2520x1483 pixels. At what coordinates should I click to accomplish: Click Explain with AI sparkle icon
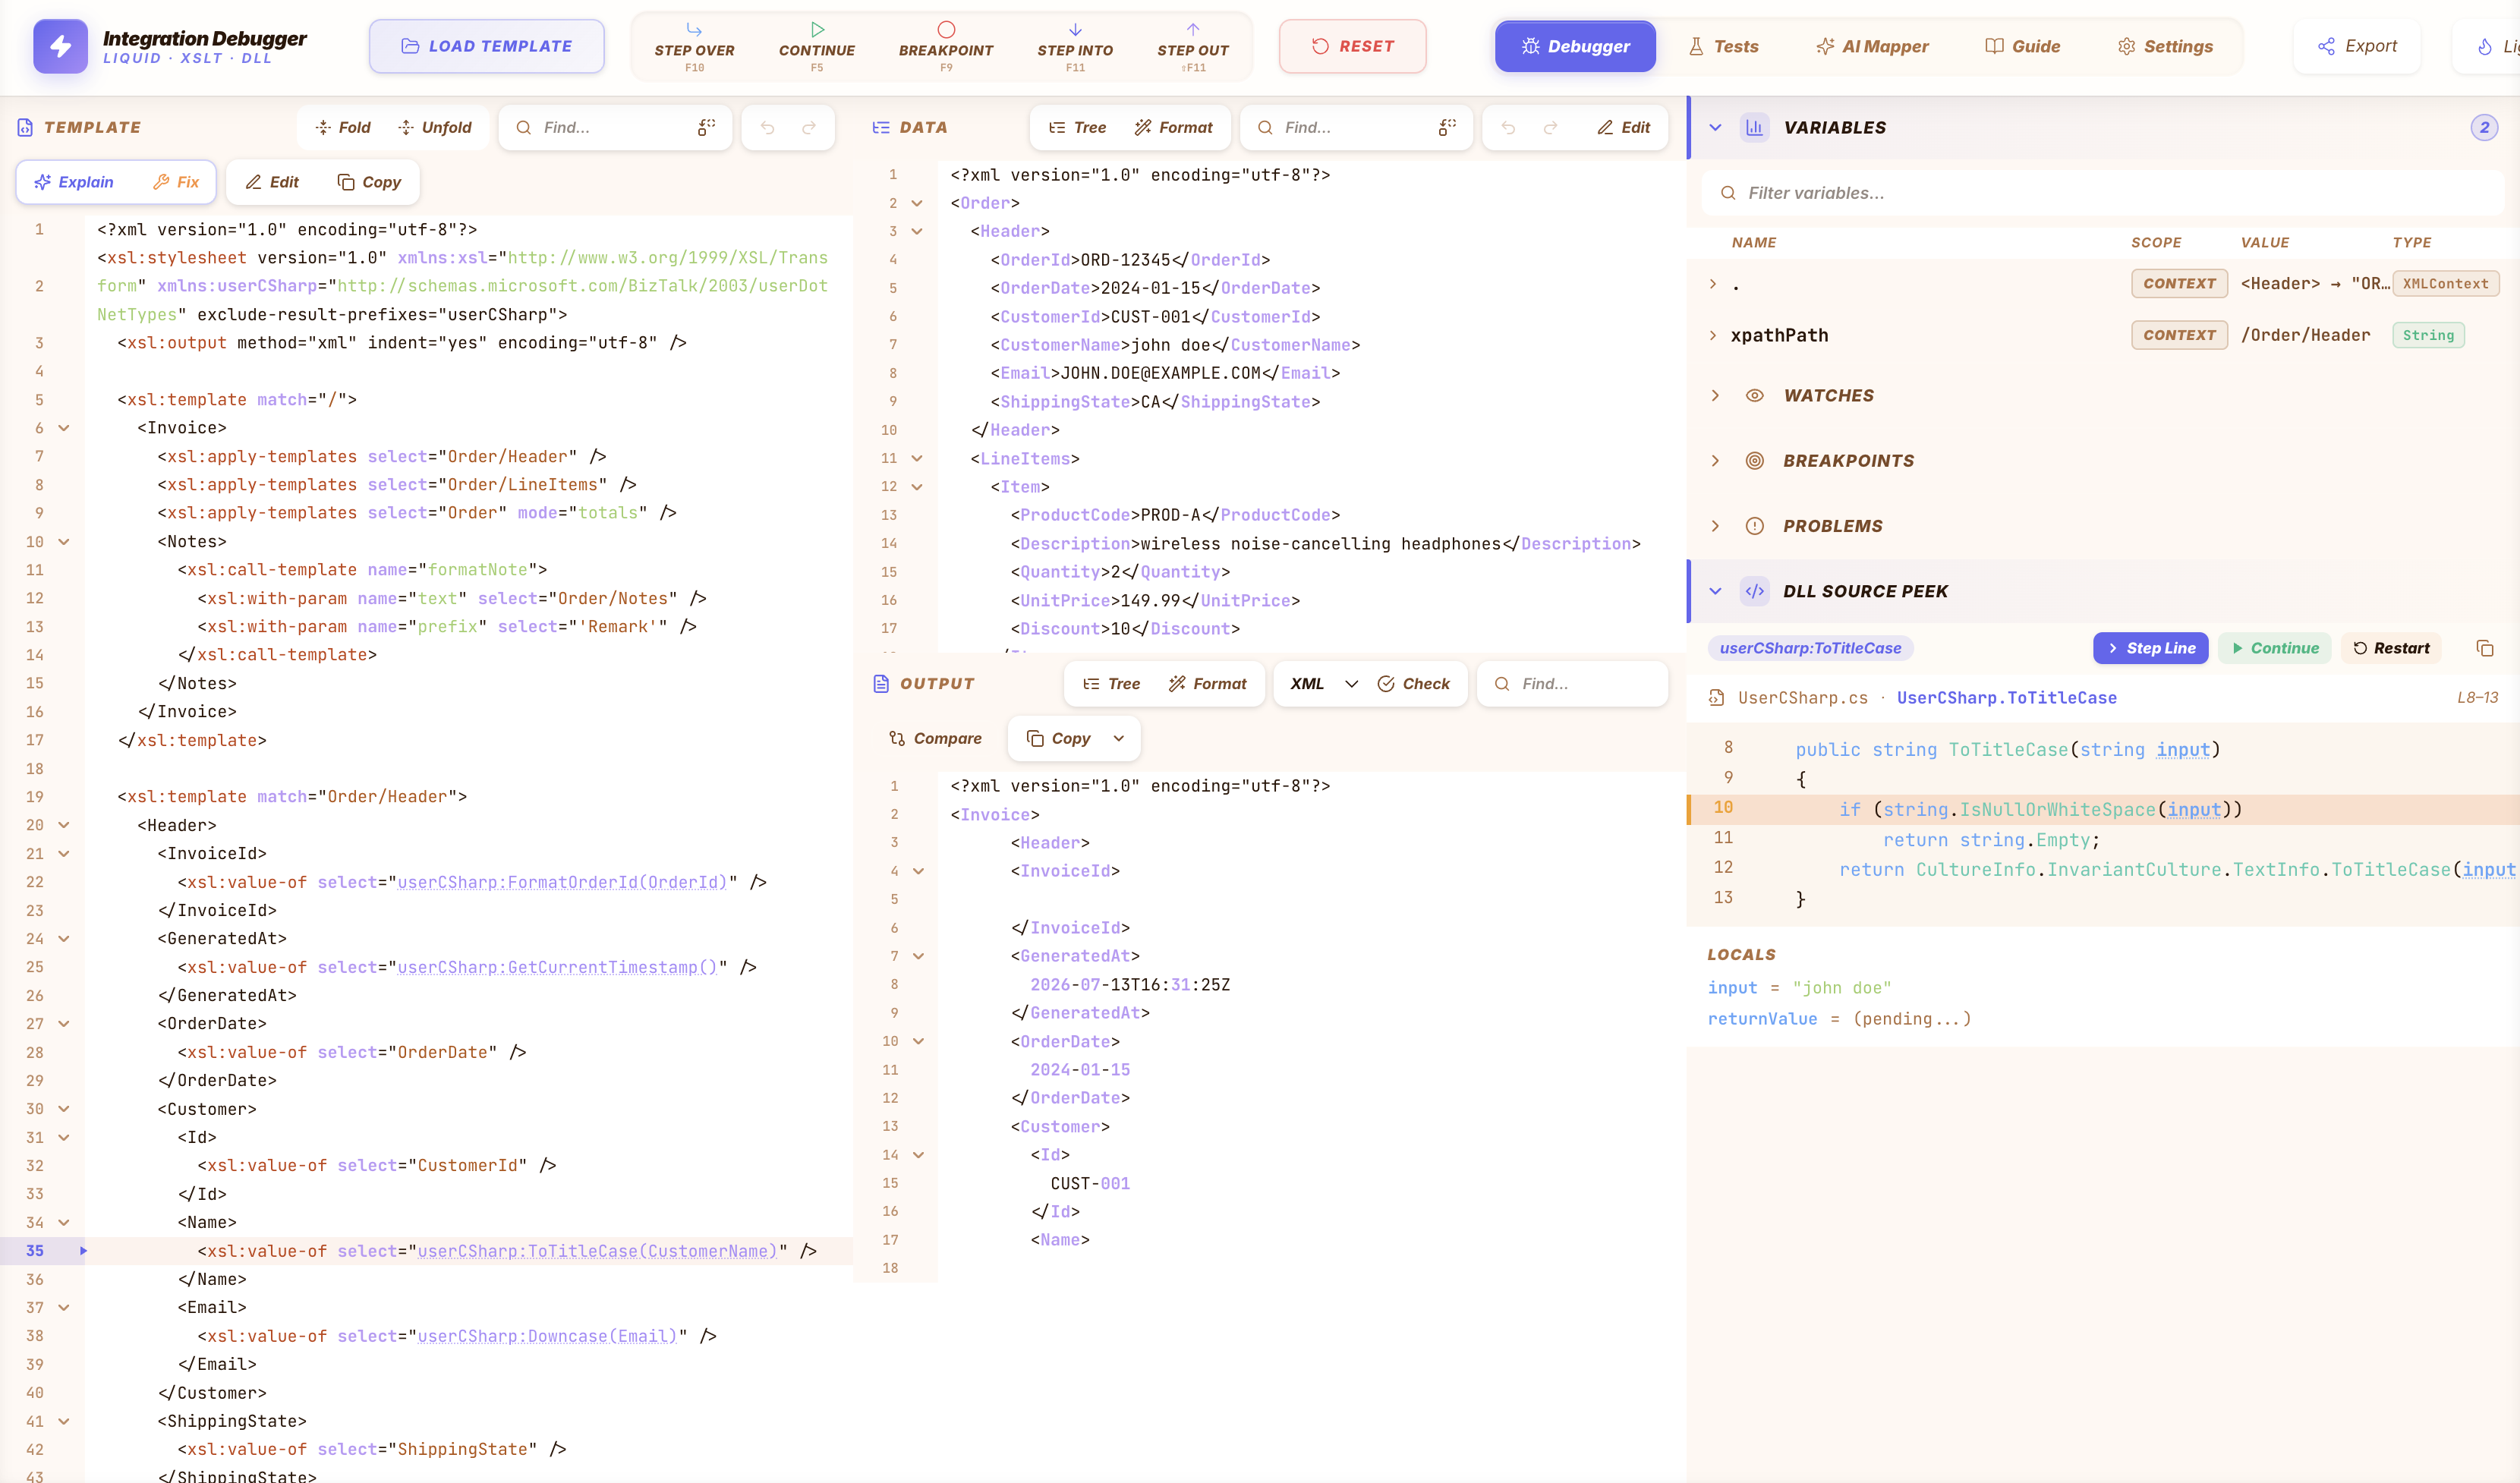tap(74, 182)
